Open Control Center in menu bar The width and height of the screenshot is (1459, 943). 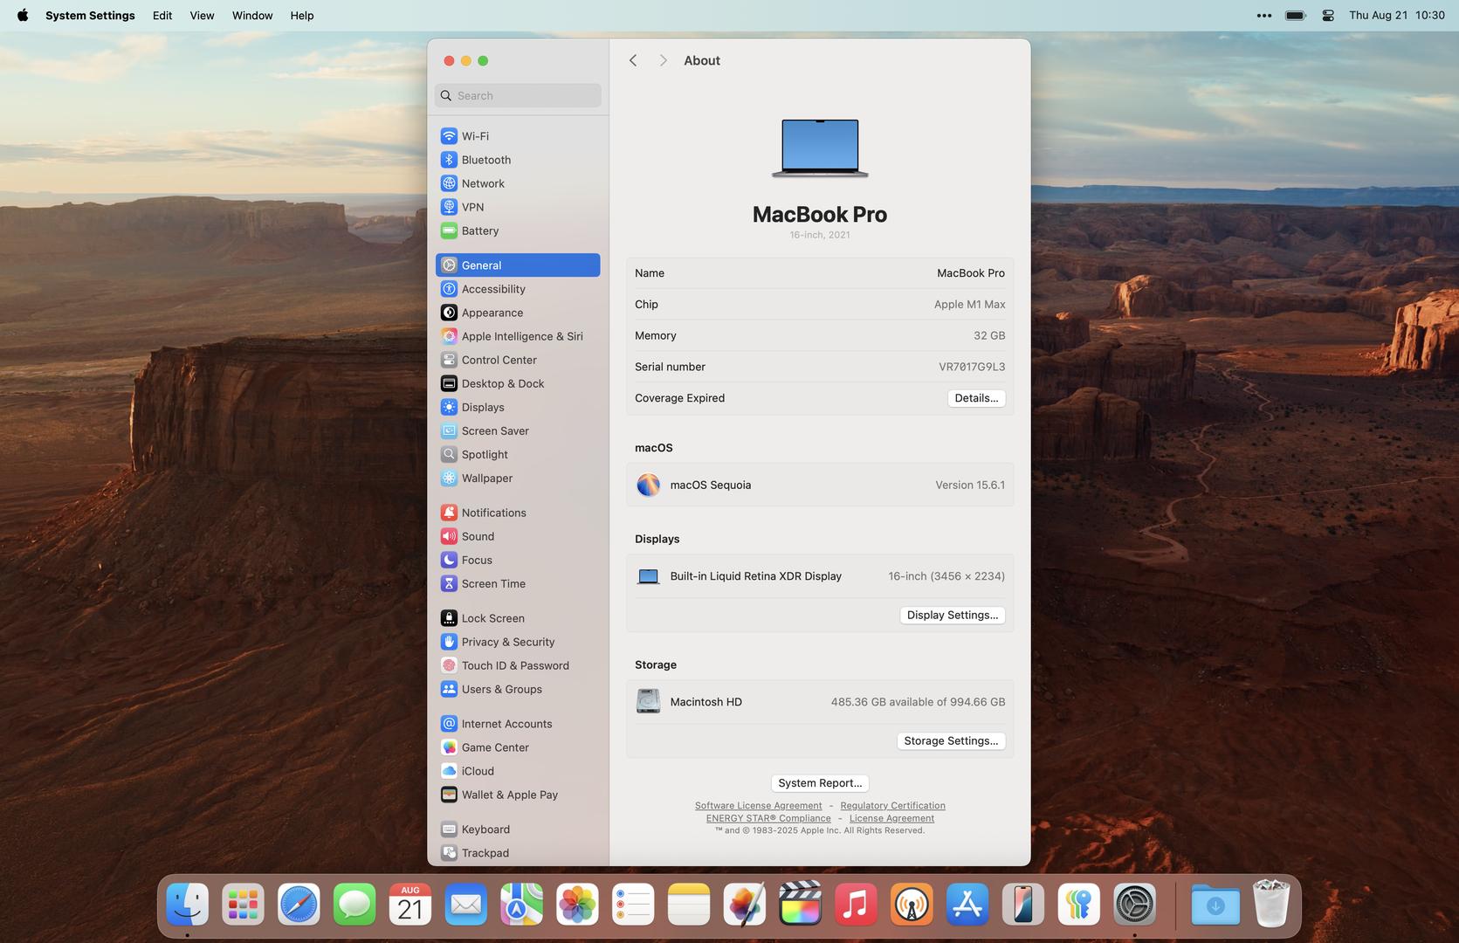click(1328, 16)
